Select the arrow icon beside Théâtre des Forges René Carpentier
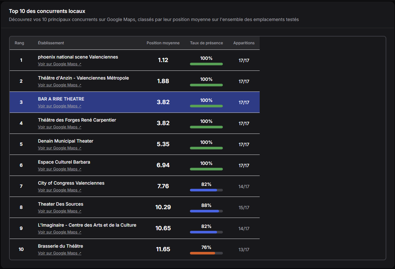The width and height of the screenshot is (395, 269). point(80,127)
